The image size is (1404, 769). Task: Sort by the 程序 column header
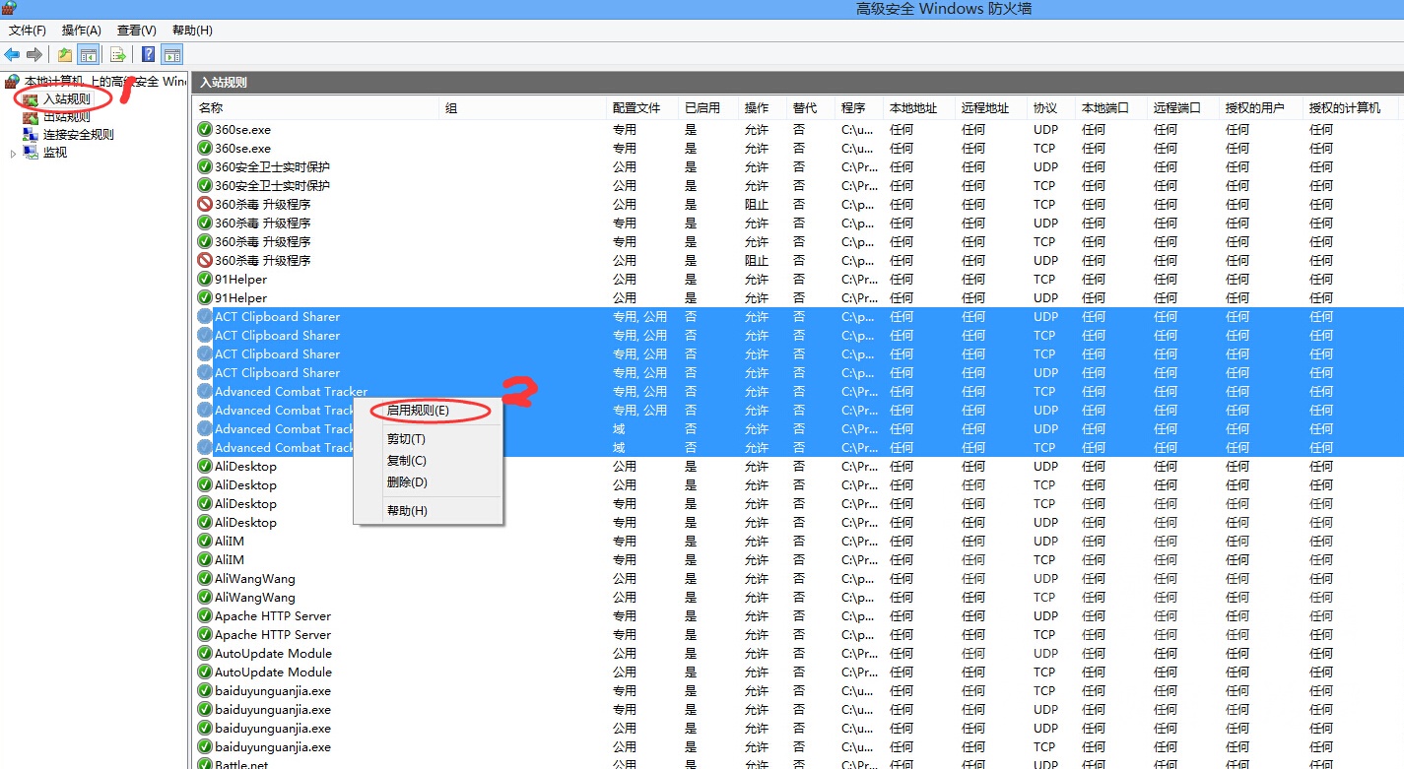[859, 107]
